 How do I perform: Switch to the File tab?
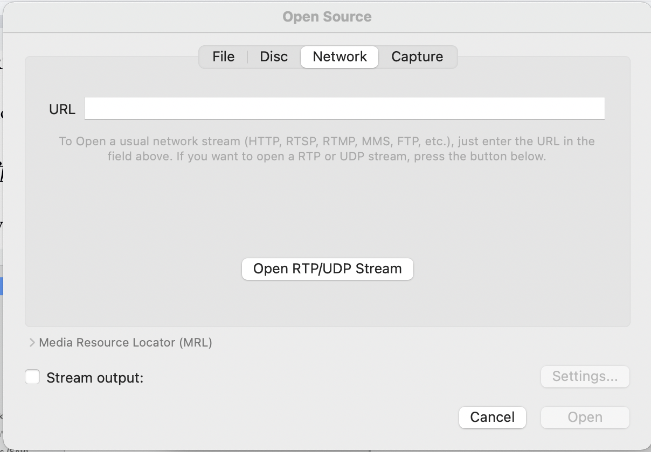(223, 57)
